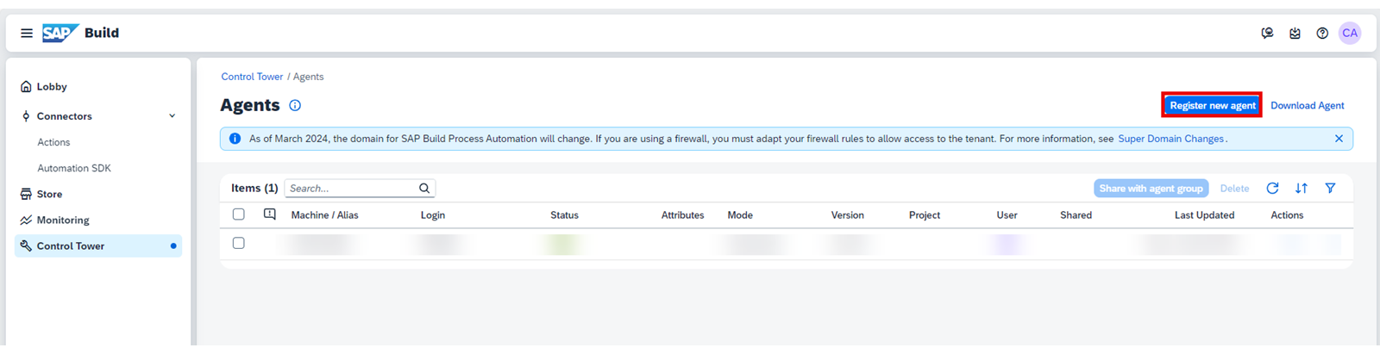This screenshot has height=354, width=1380.
Task: Click the Agents breadcrumb text
Action: 308,77
